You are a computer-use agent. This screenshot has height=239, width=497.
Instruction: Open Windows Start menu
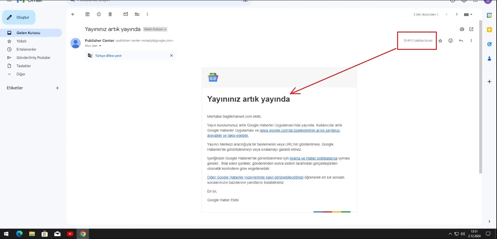[x=6, y=234]
